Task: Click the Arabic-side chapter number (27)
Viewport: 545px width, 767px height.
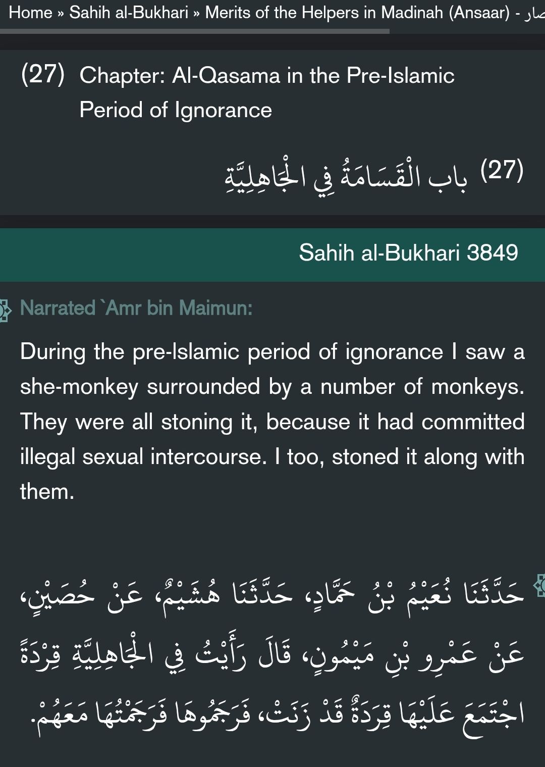Action: pyautogui.click(x=502, y=170)
